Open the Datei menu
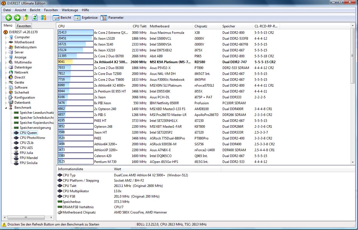 (7, 10)
